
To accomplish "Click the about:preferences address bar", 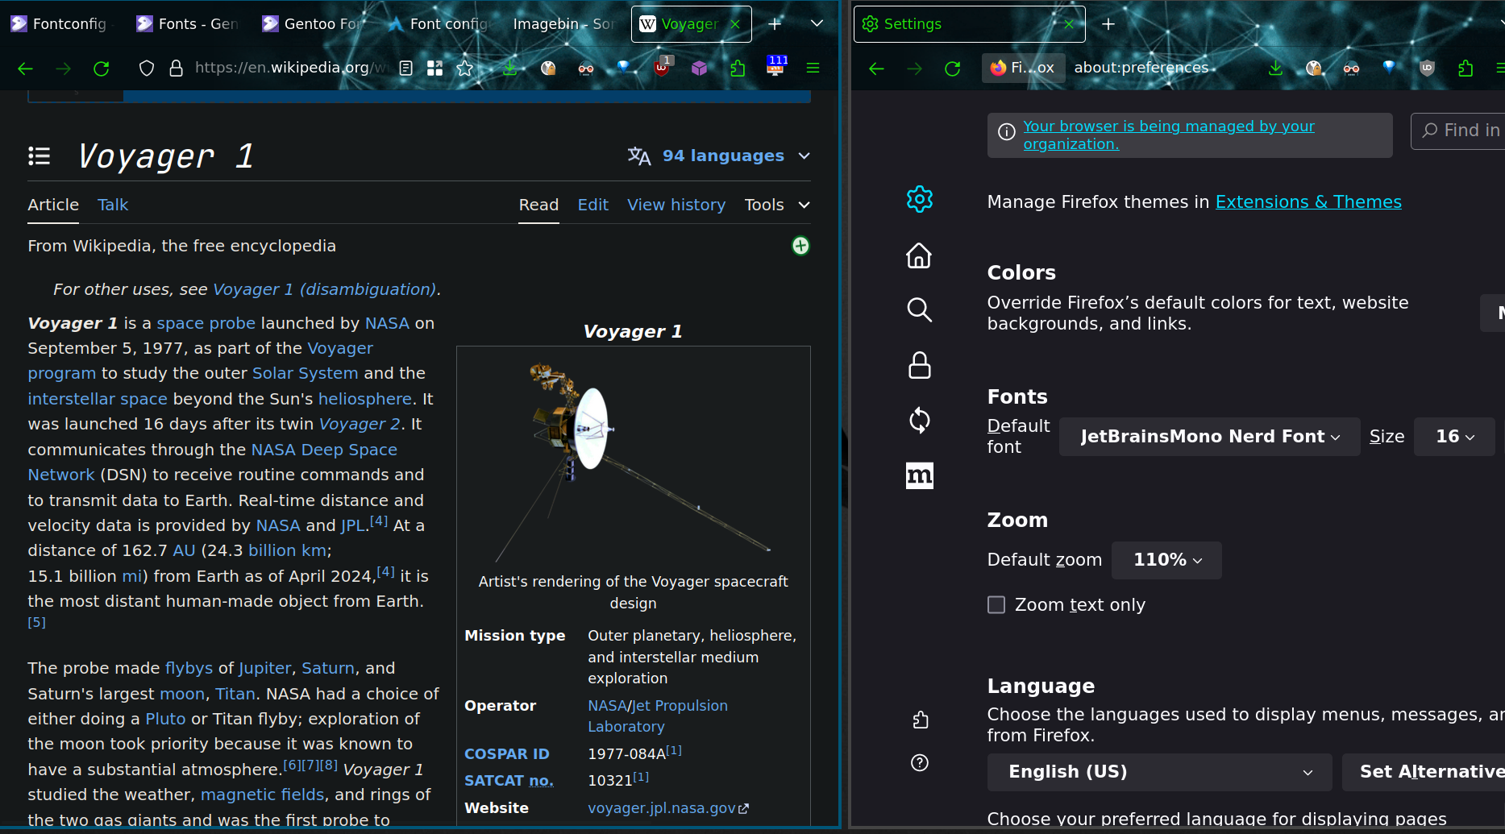I will (1141, 68).
